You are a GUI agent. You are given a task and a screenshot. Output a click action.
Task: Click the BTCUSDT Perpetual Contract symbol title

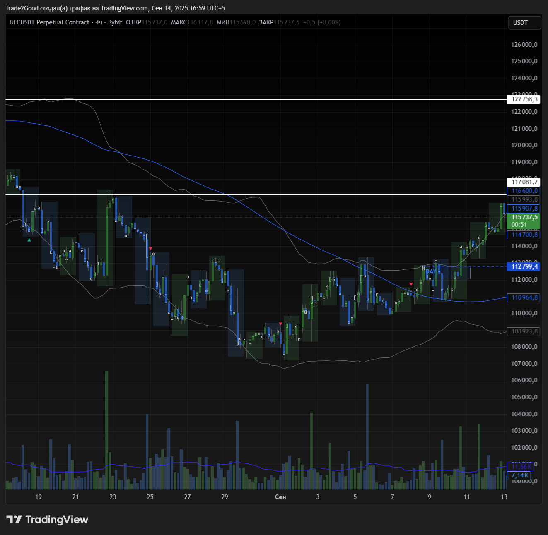tap(49, 22)
